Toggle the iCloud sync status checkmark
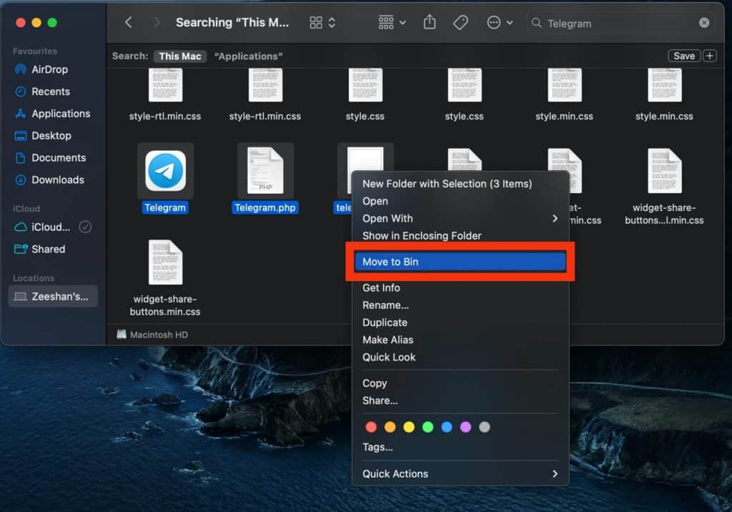This screenshot has height=512, width=732. click(84, 227)
